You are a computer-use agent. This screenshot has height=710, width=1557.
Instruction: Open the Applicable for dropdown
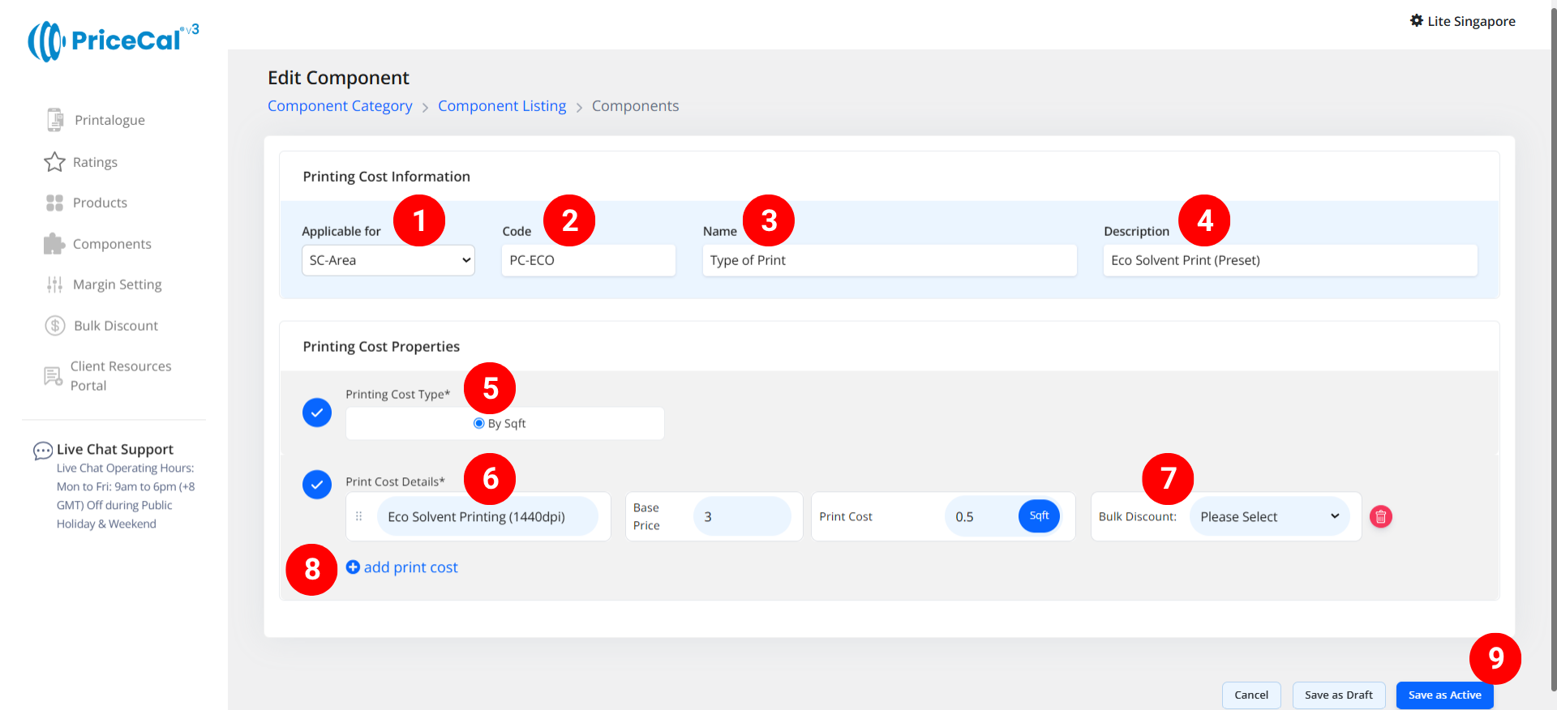tap(388, 260)
